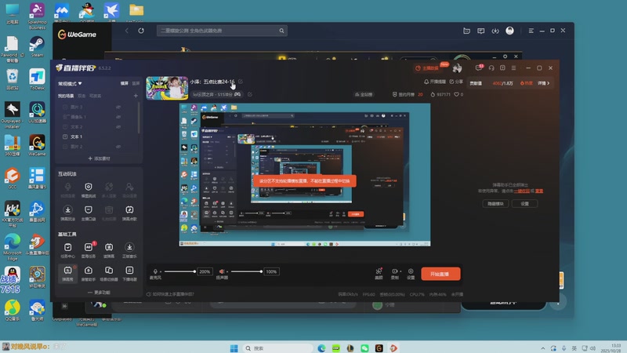Open the WeChat icon in the taskbar

[364, 348]
